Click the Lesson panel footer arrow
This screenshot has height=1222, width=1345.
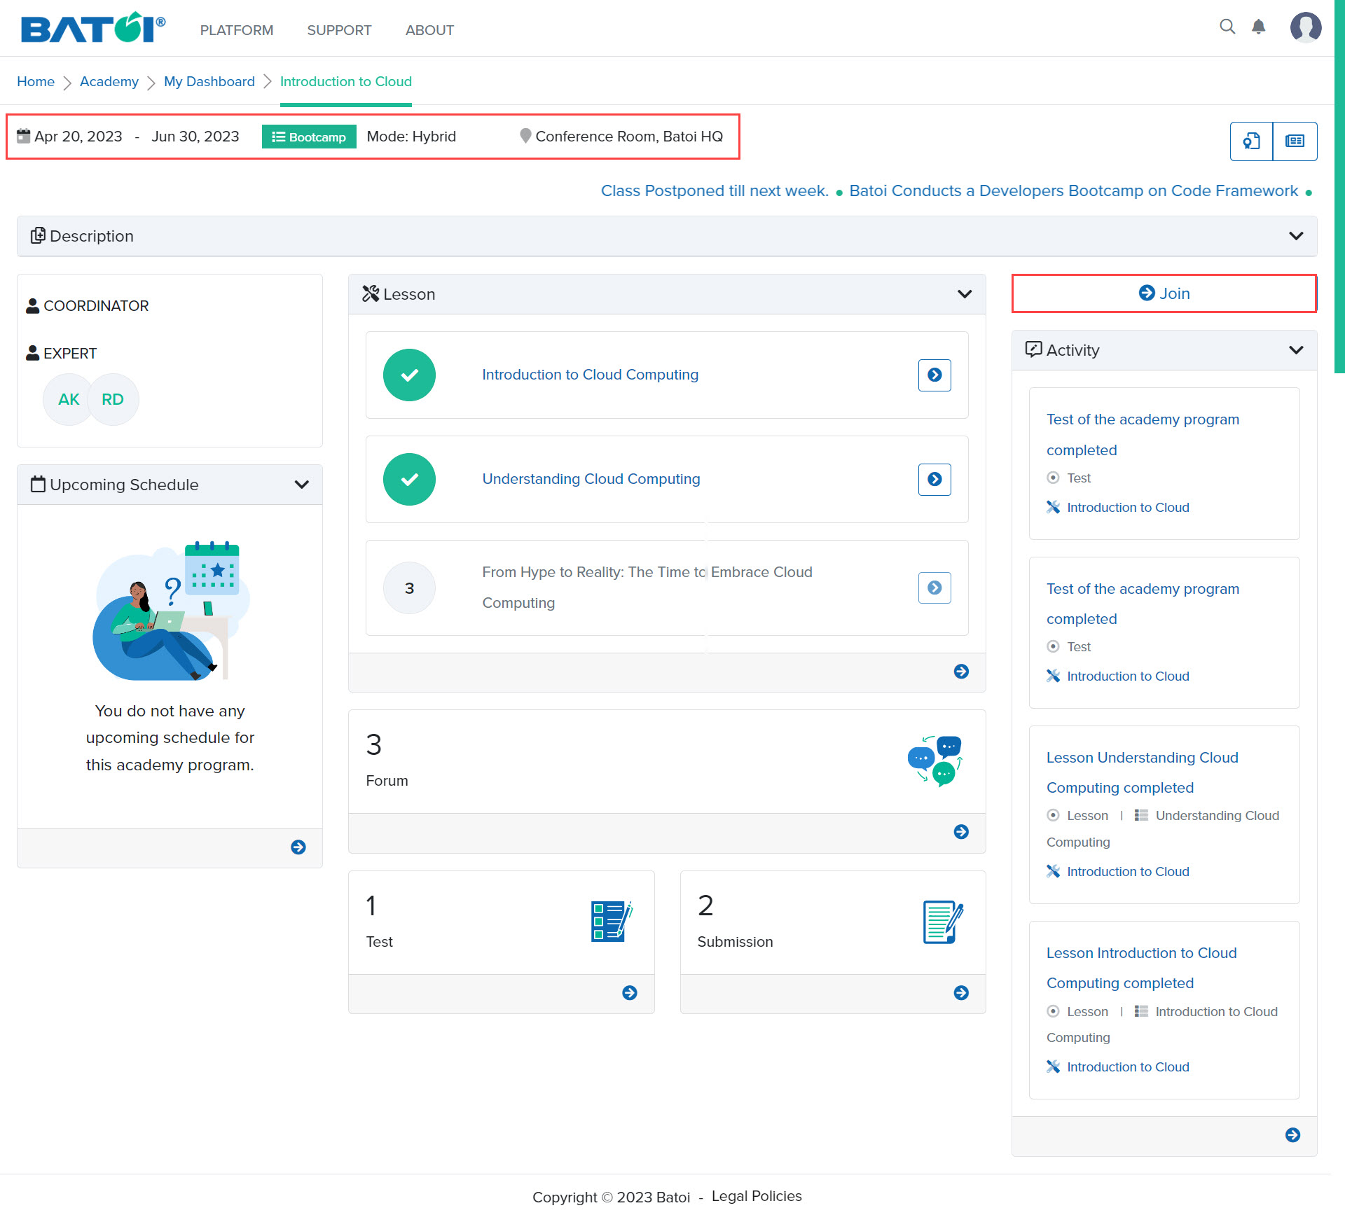(x=961, y=672)
